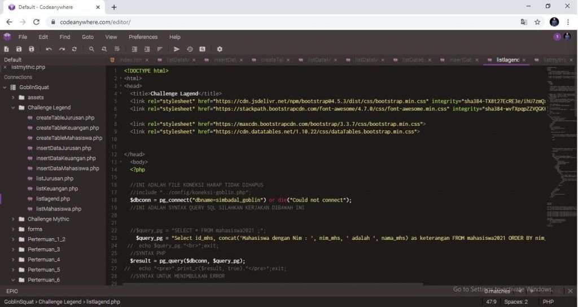Open the Goto menu
Viewport: 578px width, 307px height.
(87, 37)
